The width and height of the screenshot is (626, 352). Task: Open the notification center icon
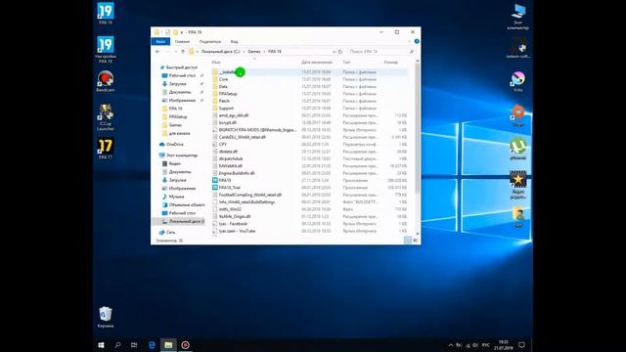point(521,345)
